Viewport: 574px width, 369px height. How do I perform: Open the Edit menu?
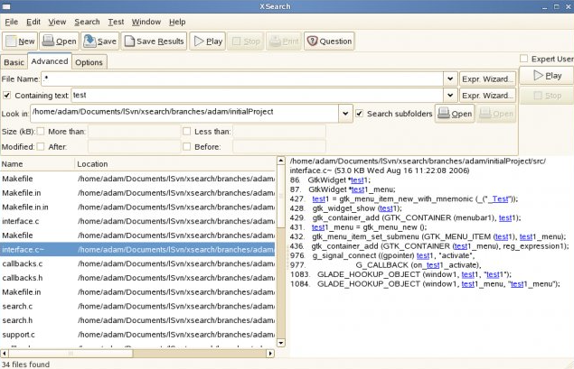pos(33,22)
